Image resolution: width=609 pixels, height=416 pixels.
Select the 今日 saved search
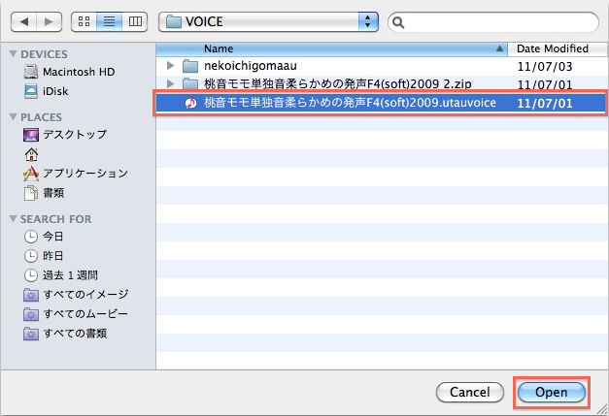[x=53, y=238]
